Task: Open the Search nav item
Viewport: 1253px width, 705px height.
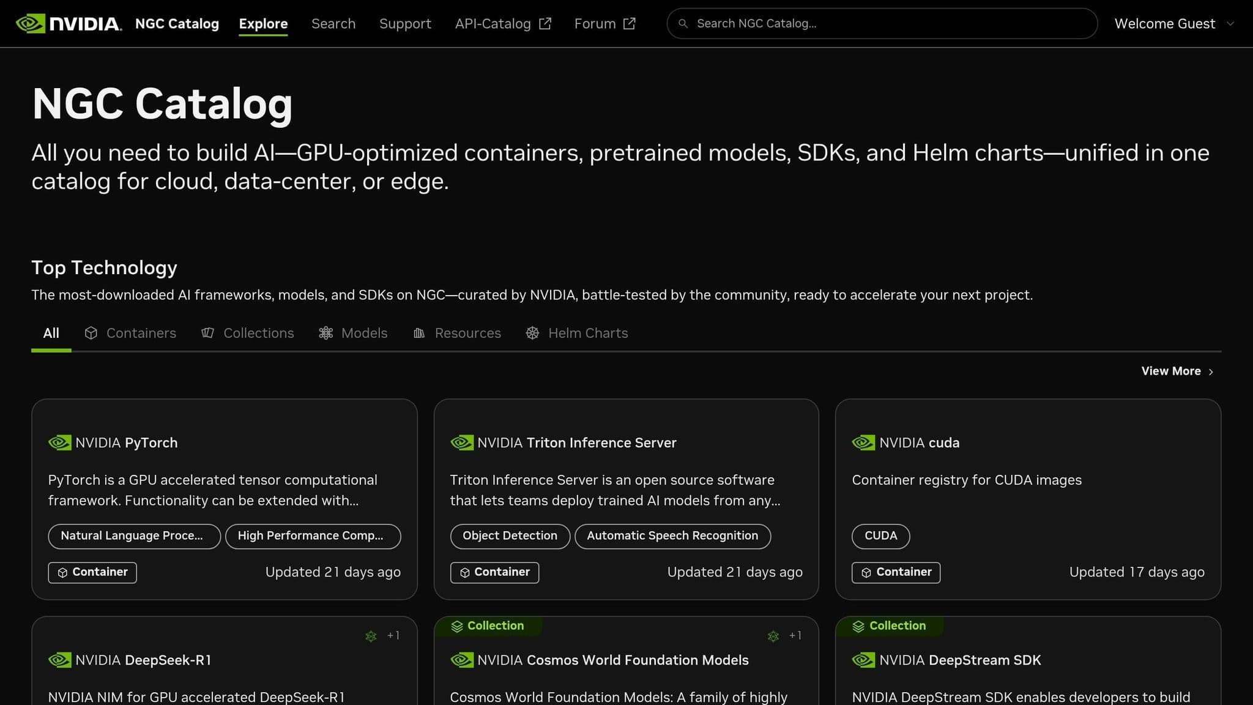Action: [333, 24]
